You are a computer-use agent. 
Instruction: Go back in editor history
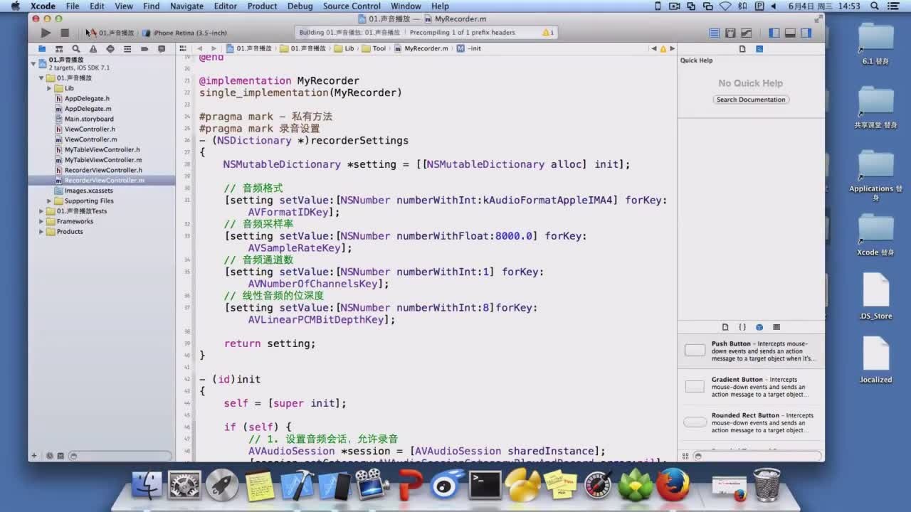200,48
